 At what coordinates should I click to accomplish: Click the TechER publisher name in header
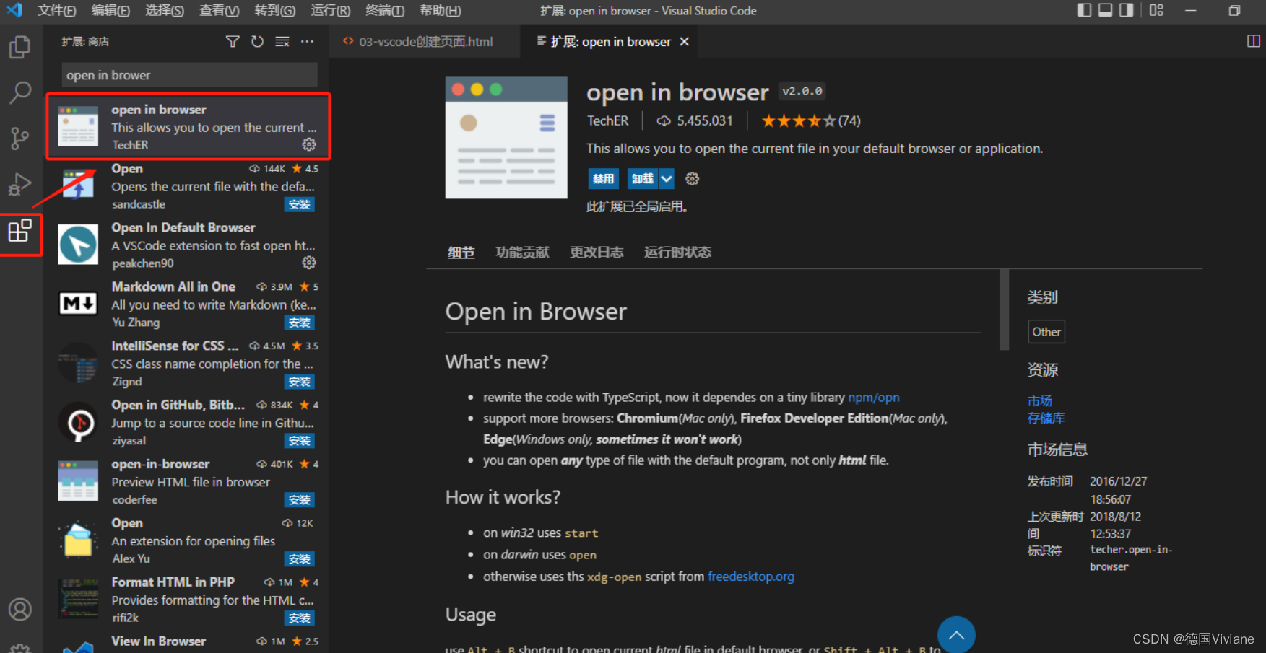tap(607, 121)
